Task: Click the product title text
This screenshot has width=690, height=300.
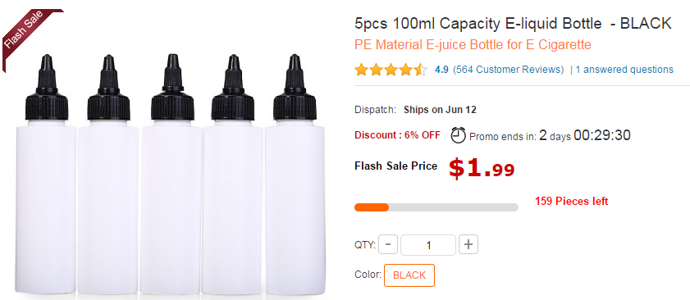Action: 513,23
